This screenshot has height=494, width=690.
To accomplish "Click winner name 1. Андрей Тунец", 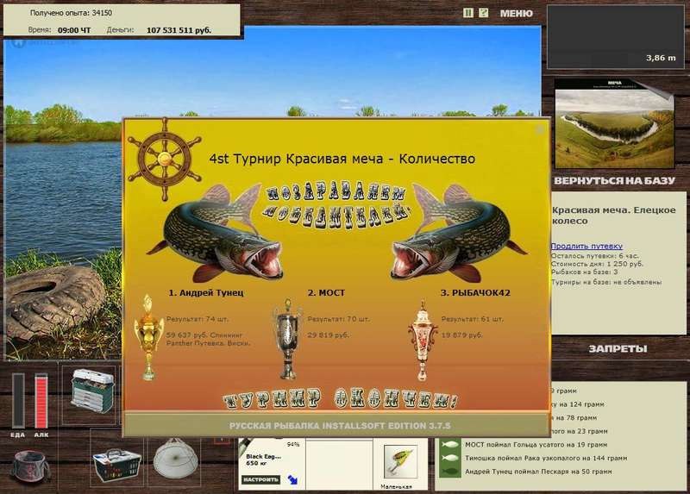I will [x=206, y=292].
